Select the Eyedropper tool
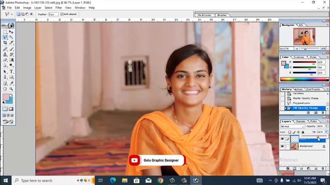The width and height of the screenshot is (330, 185). coord(11,83)
